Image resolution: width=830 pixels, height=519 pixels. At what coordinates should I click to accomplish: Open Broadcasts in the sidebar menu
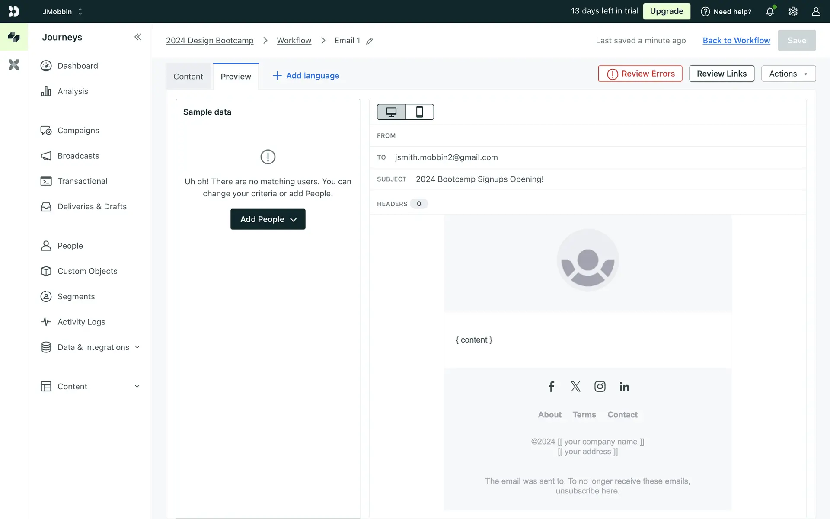[x=78, y=156]
